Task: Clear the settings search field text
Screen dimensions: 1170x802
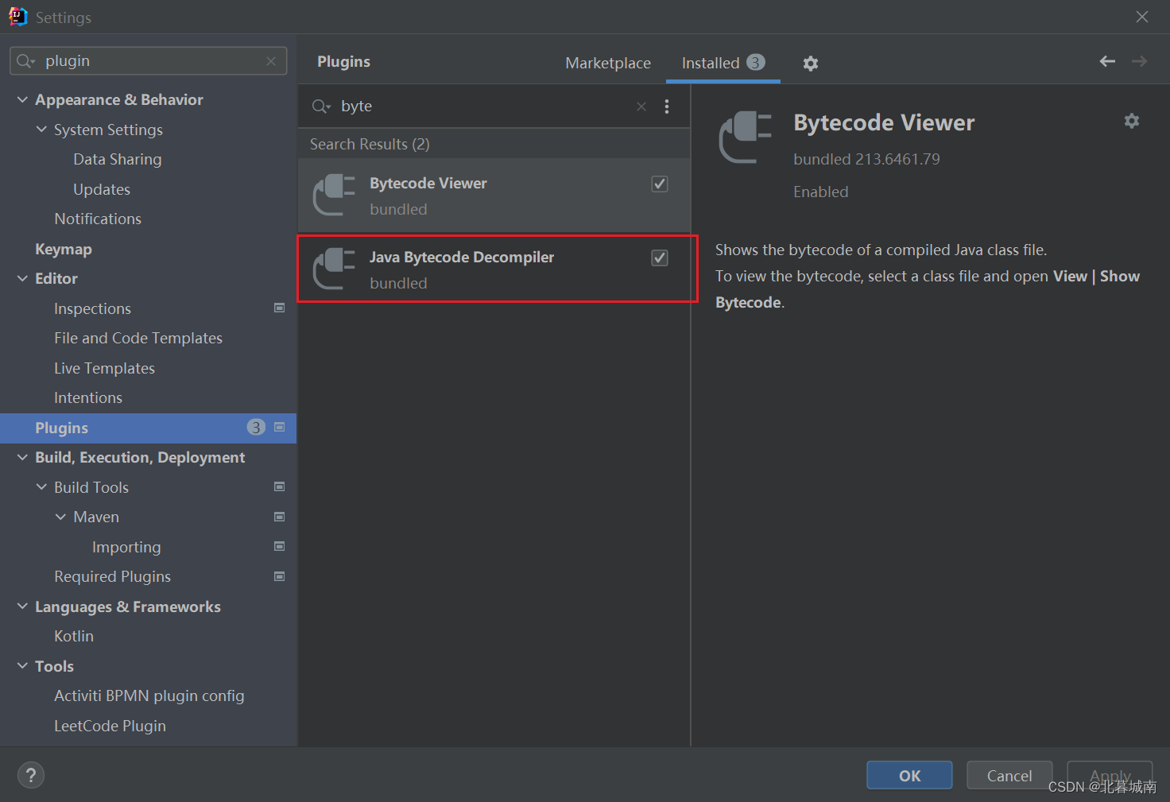Action: [x=271, y=61]
